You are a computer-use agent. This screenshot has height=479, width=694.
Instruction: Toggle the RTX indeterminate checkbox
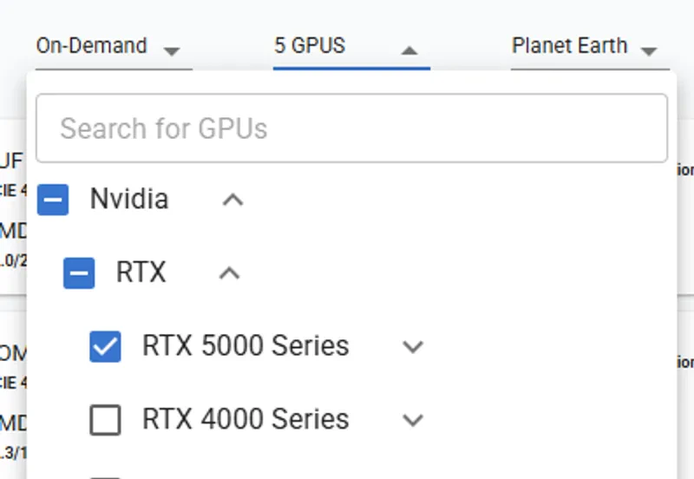[x=79, y=273]
